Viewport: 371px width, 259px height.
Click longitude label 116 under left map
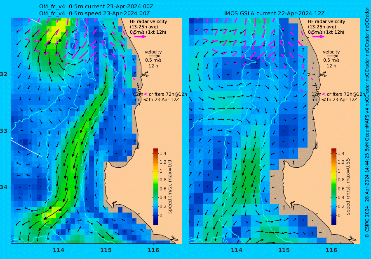pyautogui.click(x=153, y=250)
